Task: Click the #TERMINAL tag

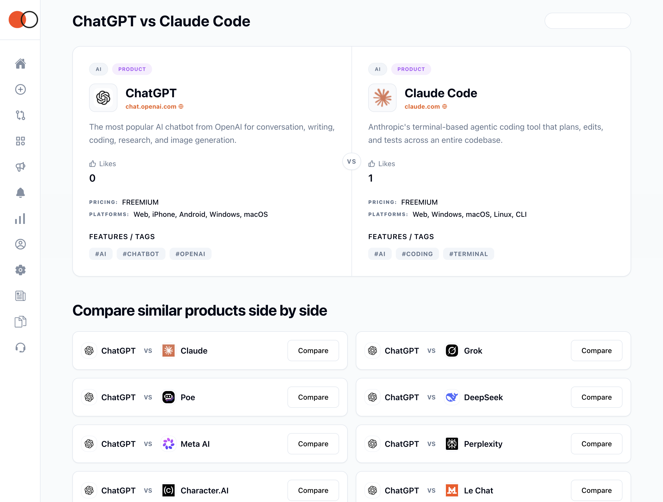Action: point(468,254)
